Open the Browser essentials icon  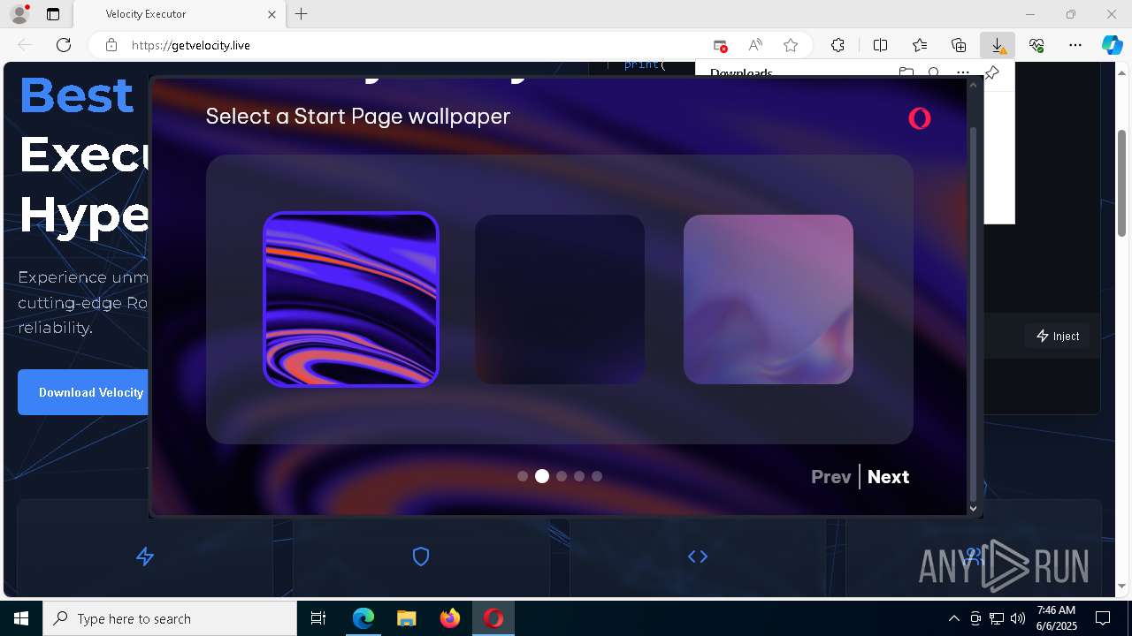pyautogui.click(x=1036, y=45)
